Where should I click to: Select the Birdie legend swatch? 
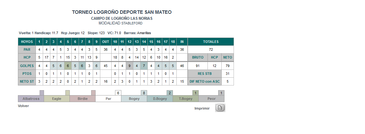point(83,99)
